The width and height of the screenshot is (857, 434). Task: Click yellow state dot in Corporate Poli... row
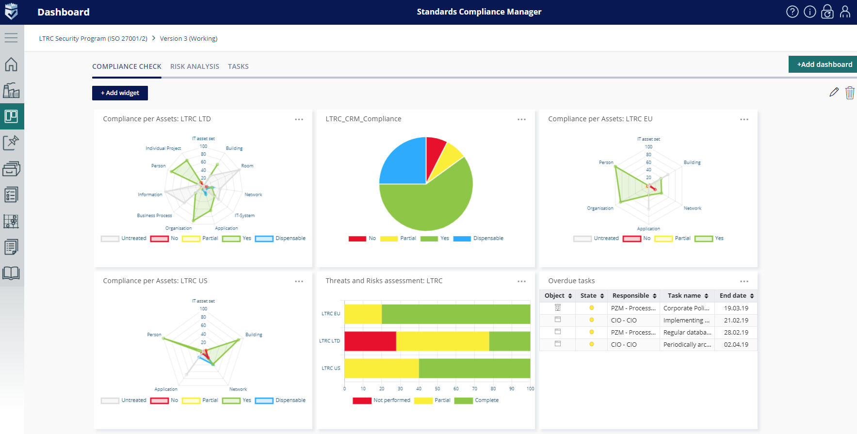coord(592,308)
